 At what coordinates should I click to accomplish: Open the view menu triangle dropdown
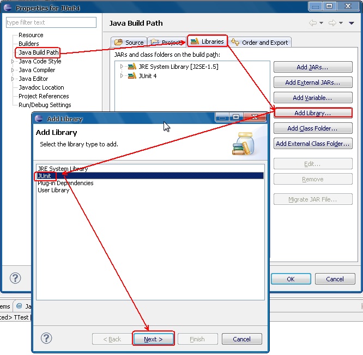[x=352, y=23]
